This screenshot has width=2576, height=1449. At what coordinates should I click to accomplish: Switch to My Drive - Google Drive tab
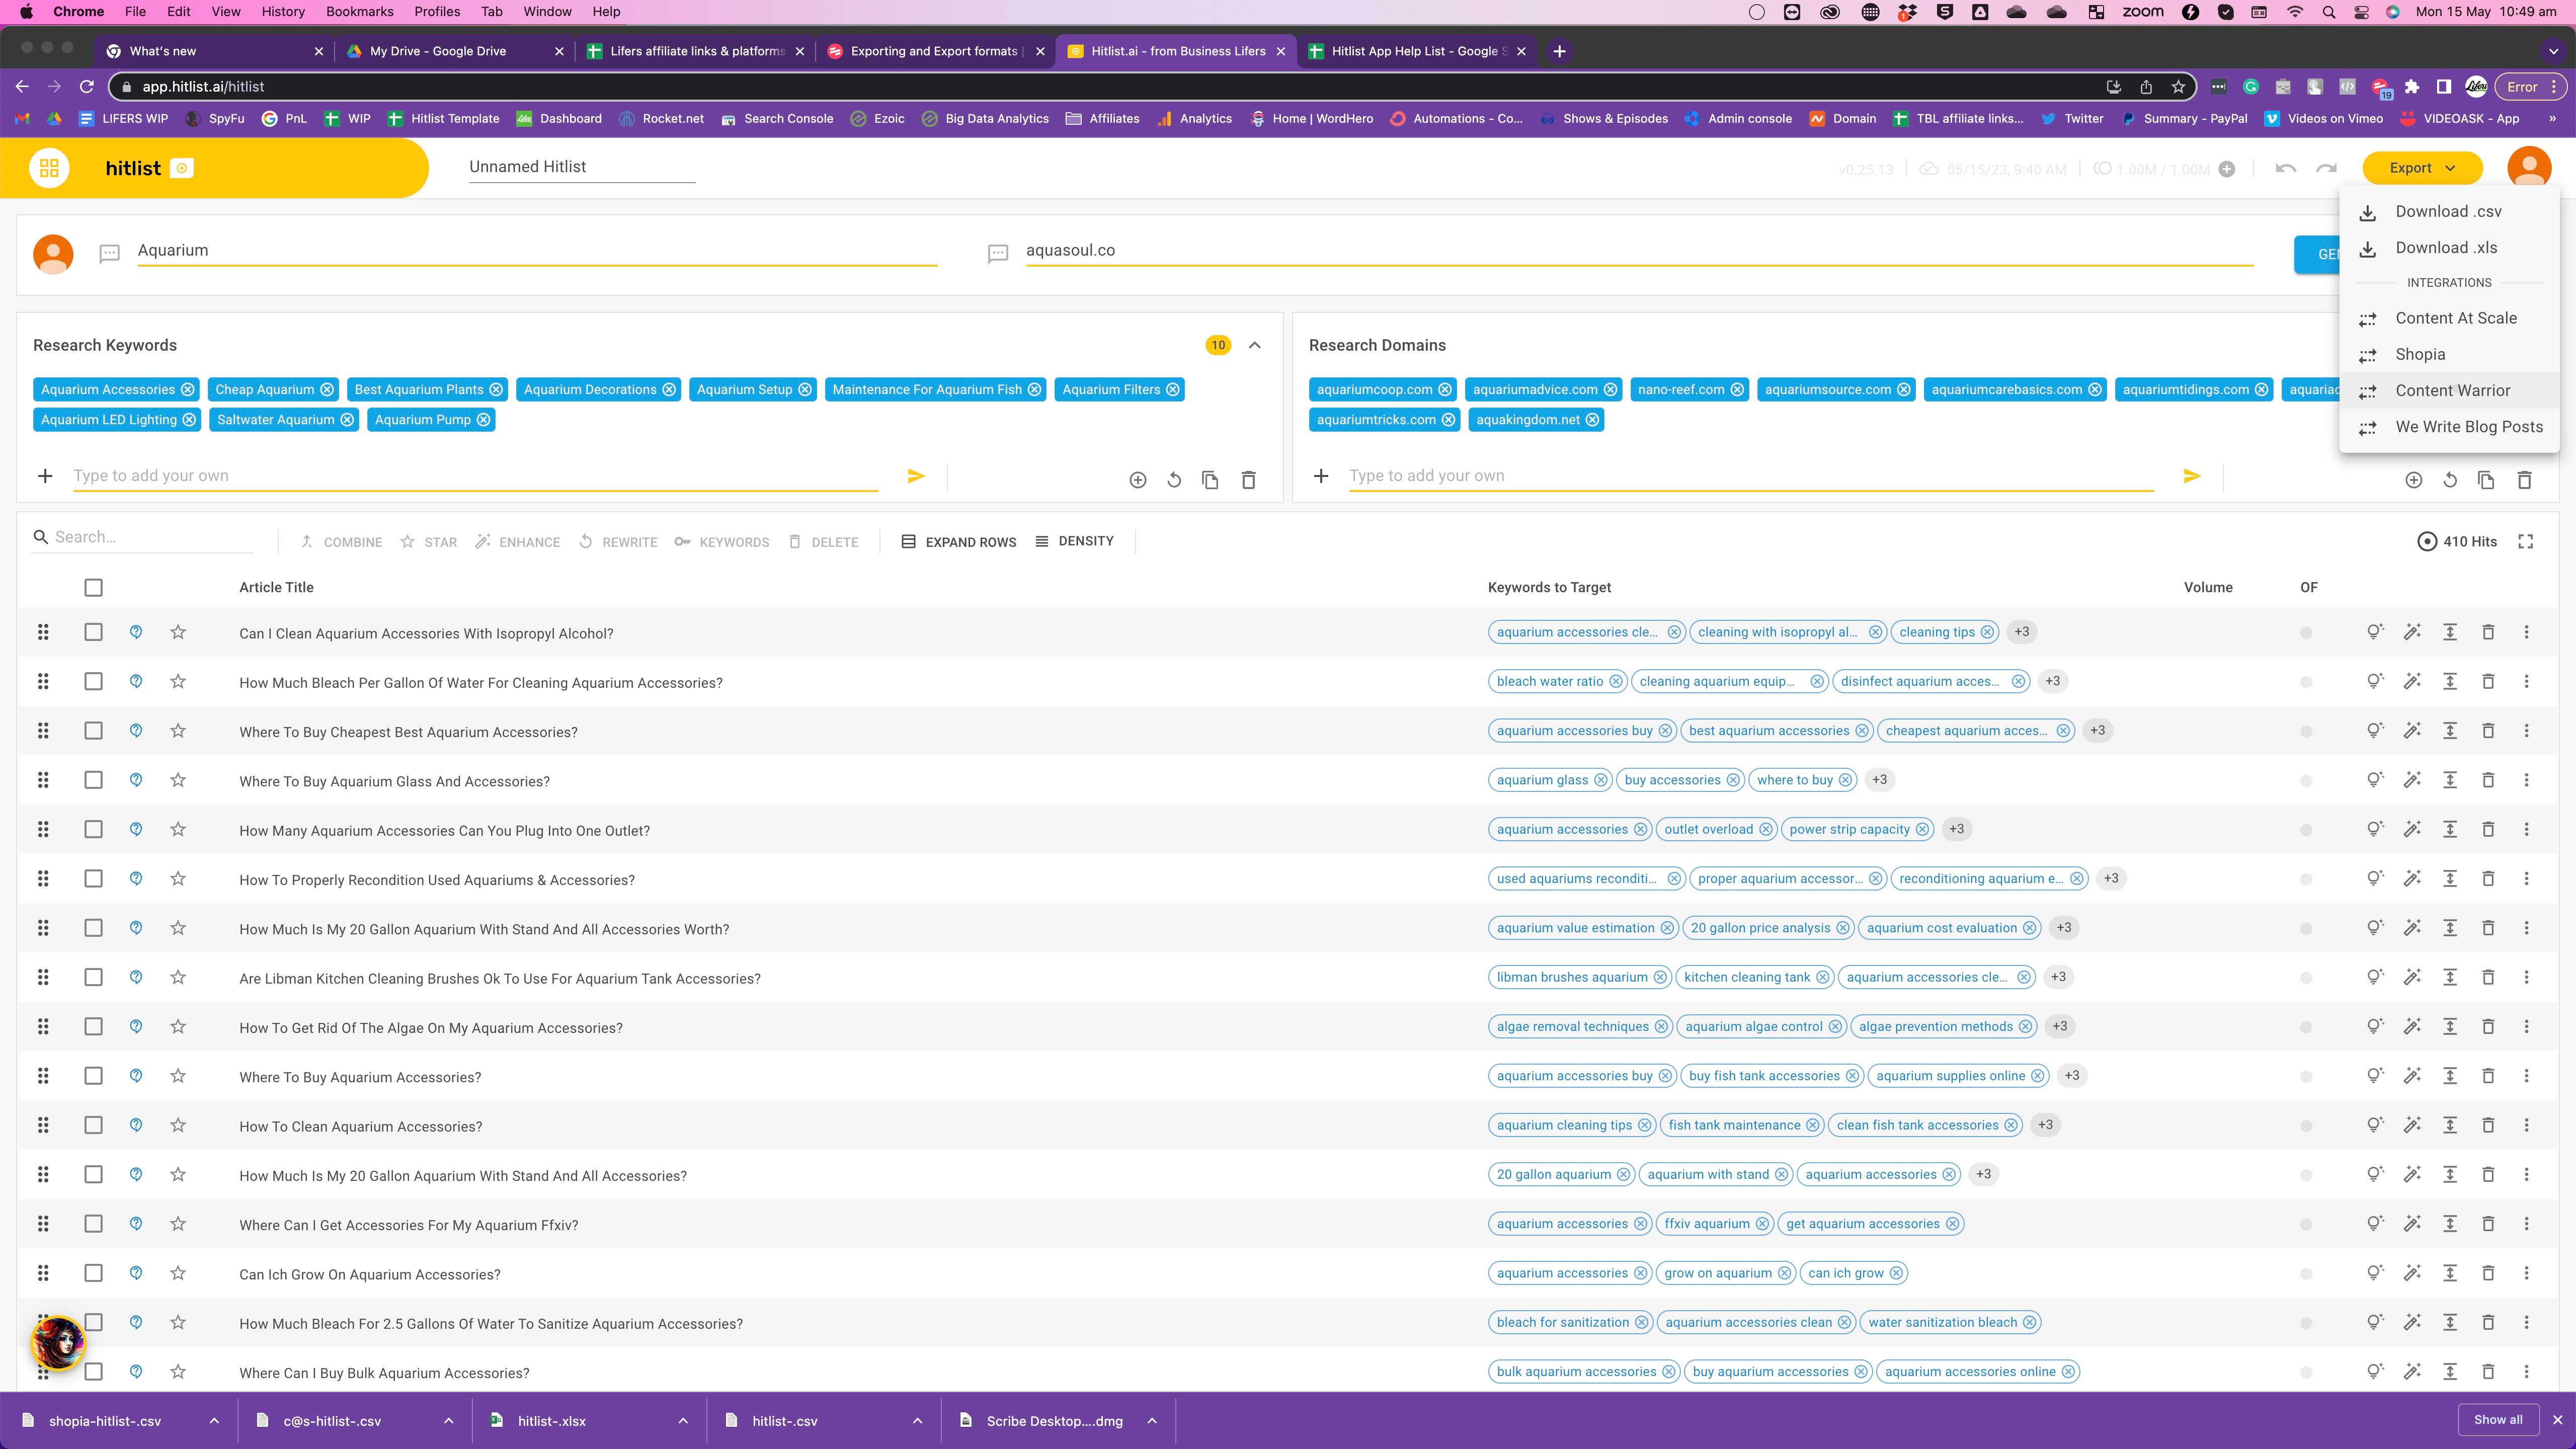[x=453, y=51]
